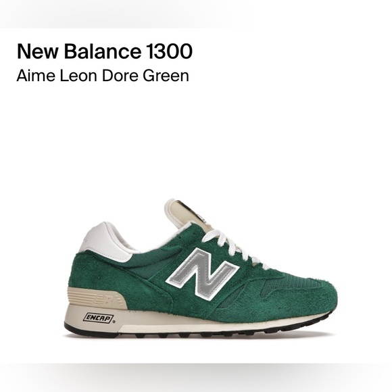Viewport: 392px width, 392px height.
Task: Select the Aime Leon Dore Green subtitle
Action: click(x=103, y=76)
